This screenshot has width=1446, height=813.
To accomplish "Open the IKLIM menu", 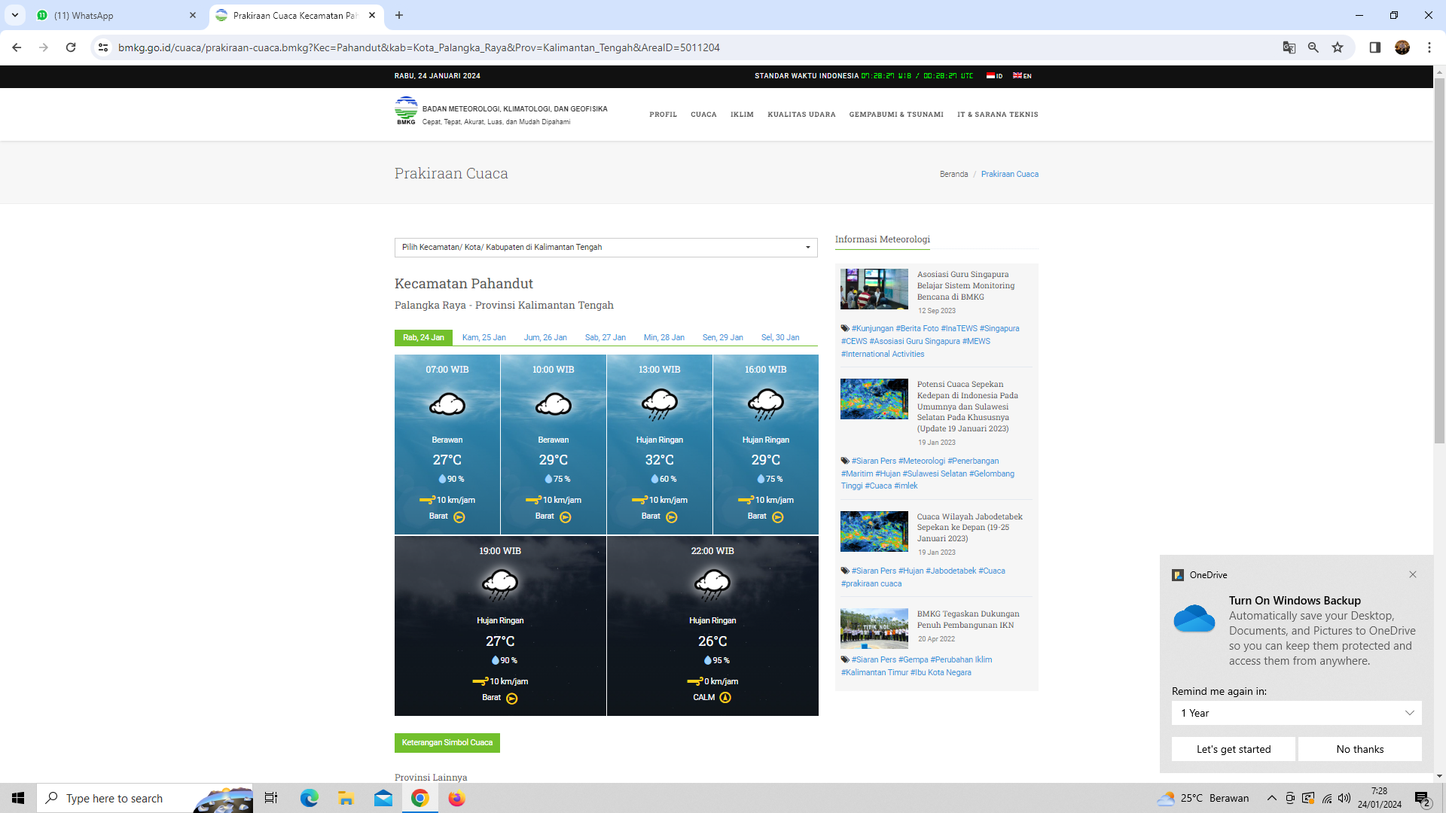I will tap(742, 114).
